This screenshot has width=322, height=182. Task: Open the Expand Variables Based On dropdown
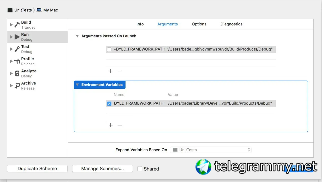point(211,150)
